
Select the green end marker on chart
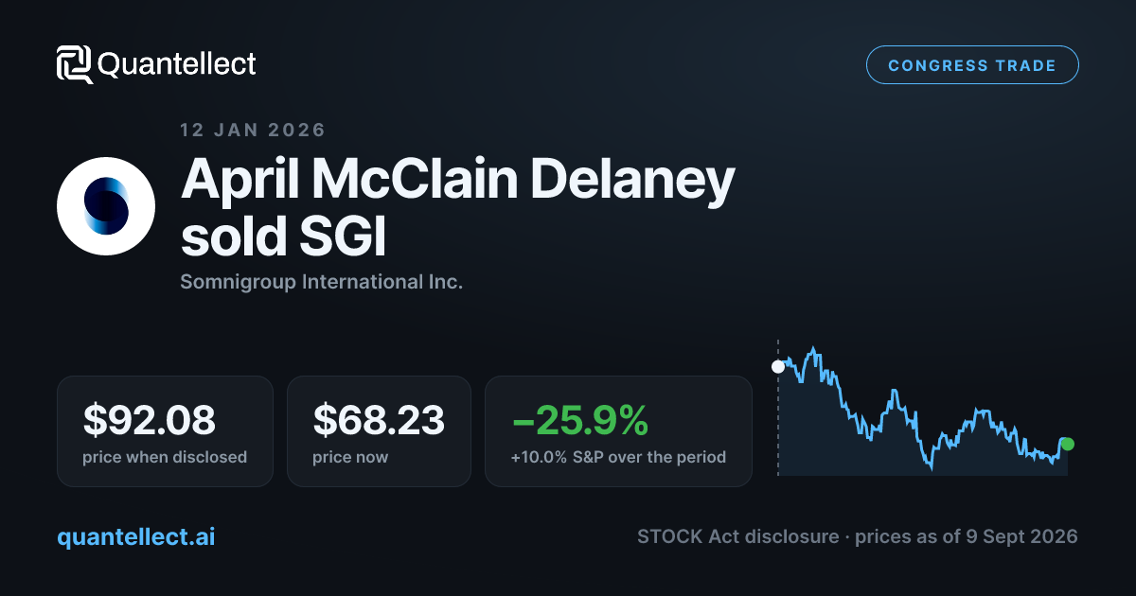click(x=1068, y=444)
